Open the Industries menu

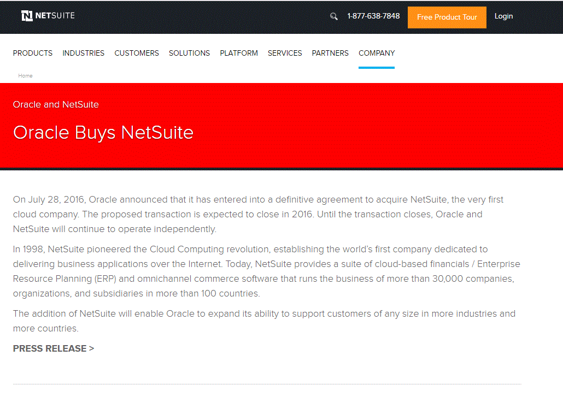(83, 53)
